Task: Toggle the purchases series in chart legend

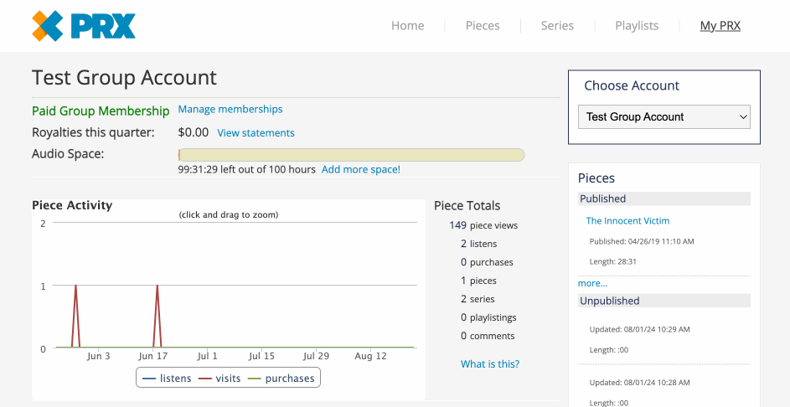Action: tap(281, 379)
